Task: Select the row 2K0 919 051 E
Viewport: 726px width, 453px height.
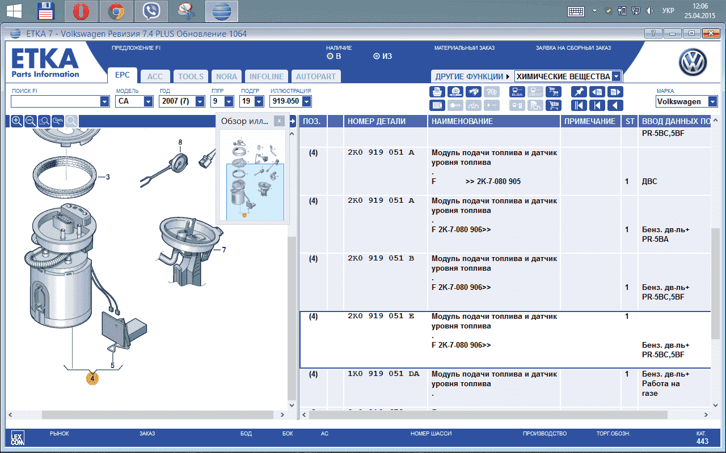Action: [505, 340]
